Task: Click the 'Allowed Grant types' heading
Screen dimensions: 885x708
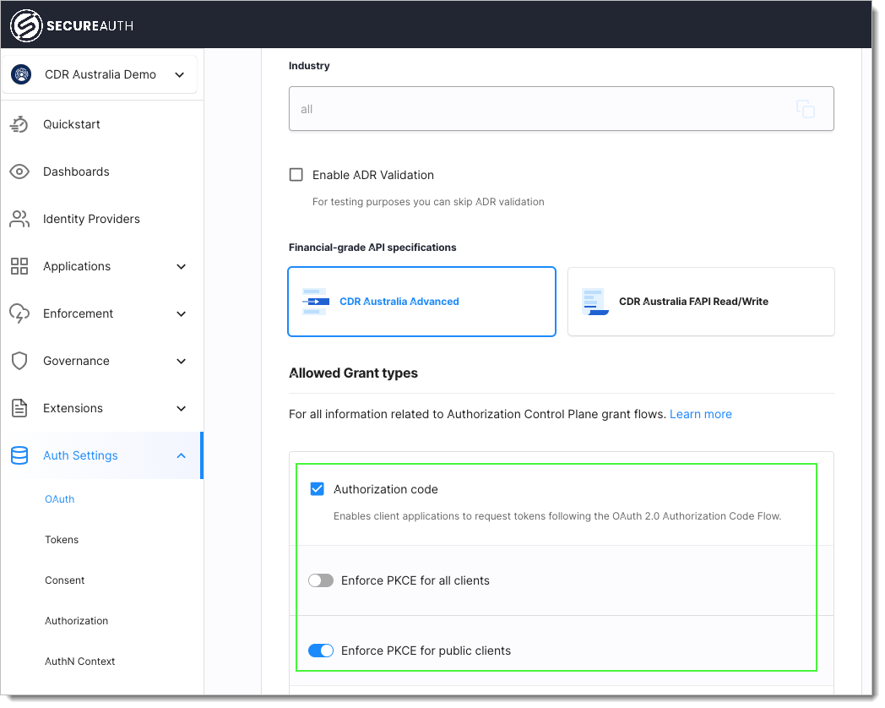Action: tap(353, 373)
